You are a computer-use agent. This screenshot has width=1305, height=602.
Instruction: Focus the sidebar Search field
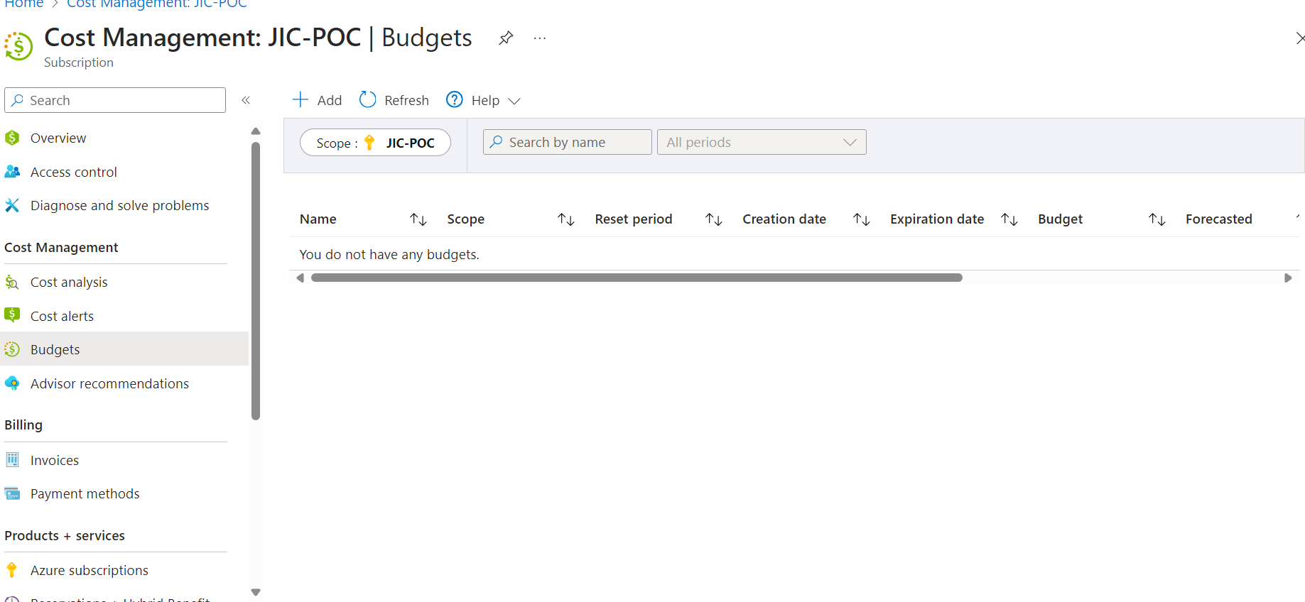(x=115, y=100)
